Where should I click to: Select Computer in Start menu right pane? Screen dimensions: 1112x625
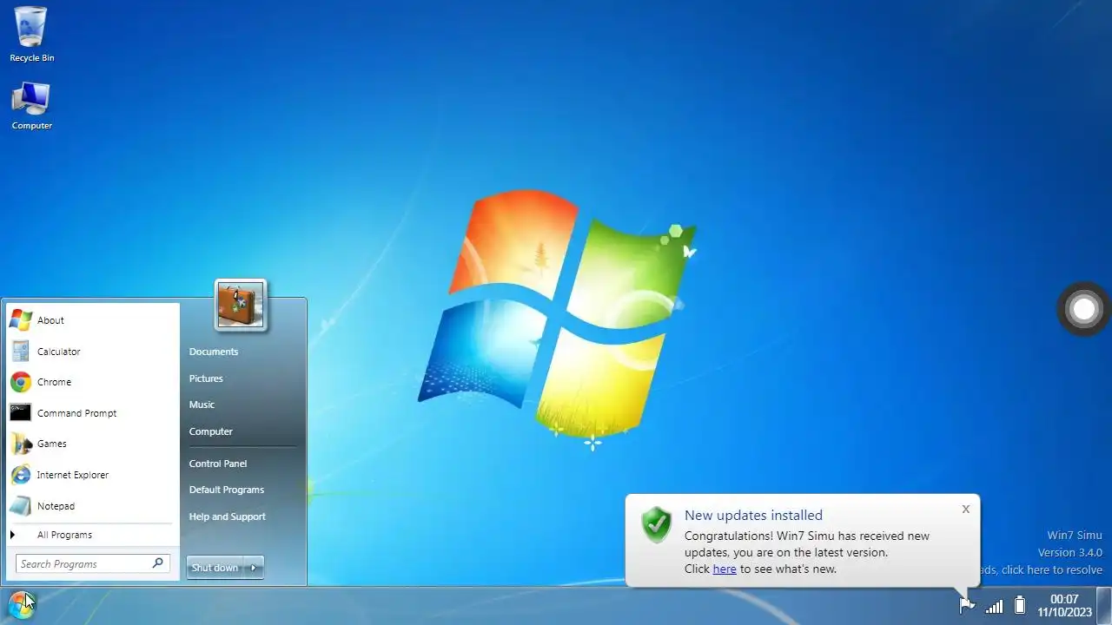coord(211,431)
